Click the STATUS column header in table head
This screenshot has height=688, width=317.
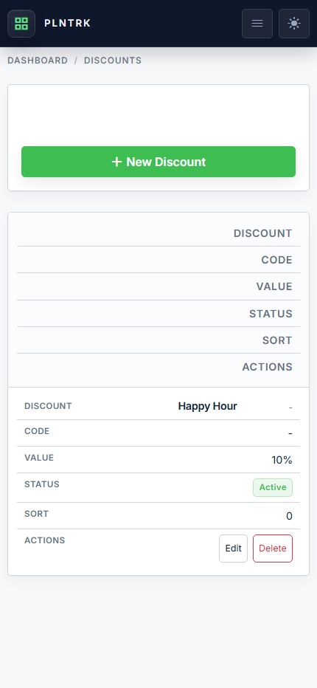(x=271, y=314)
